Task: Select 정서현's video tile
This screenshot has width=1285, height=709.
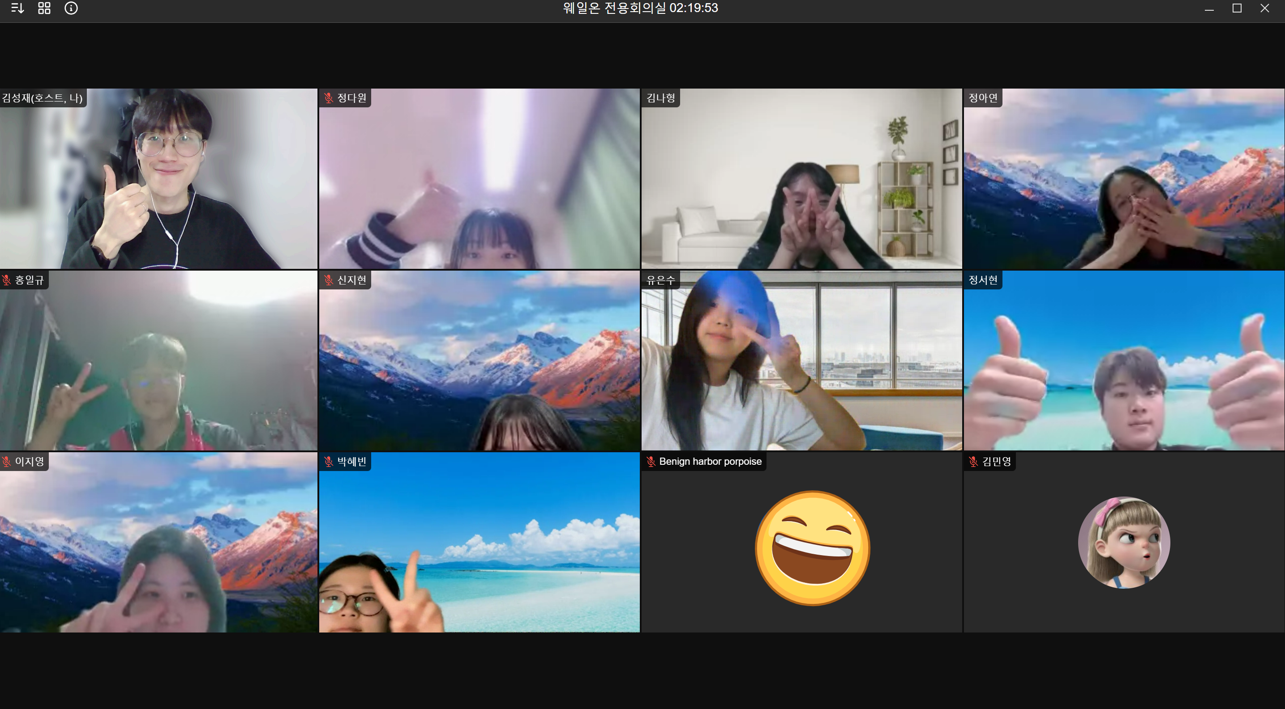Action: pos(1124,361)
